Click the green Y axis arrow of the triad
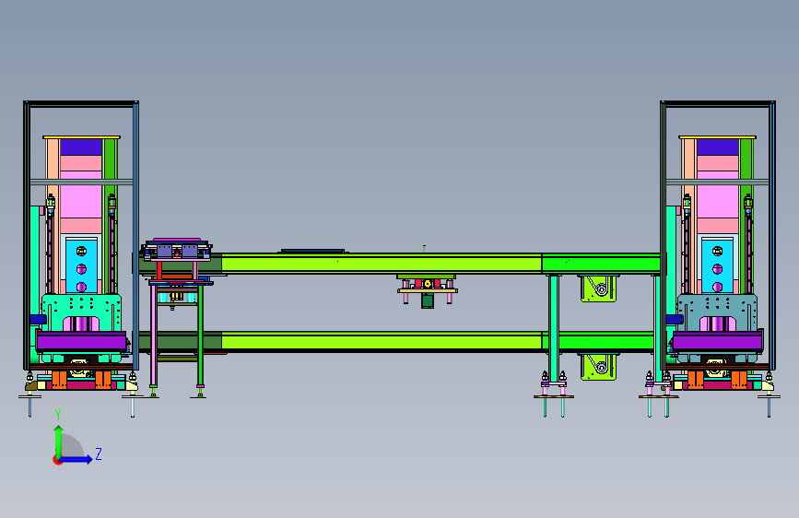Screen dimensions: 799x518 click(x=59, y=441)
